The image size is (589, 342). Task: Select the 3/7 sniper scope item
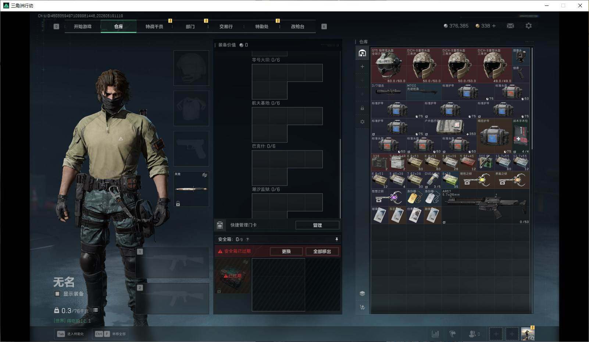389,92
